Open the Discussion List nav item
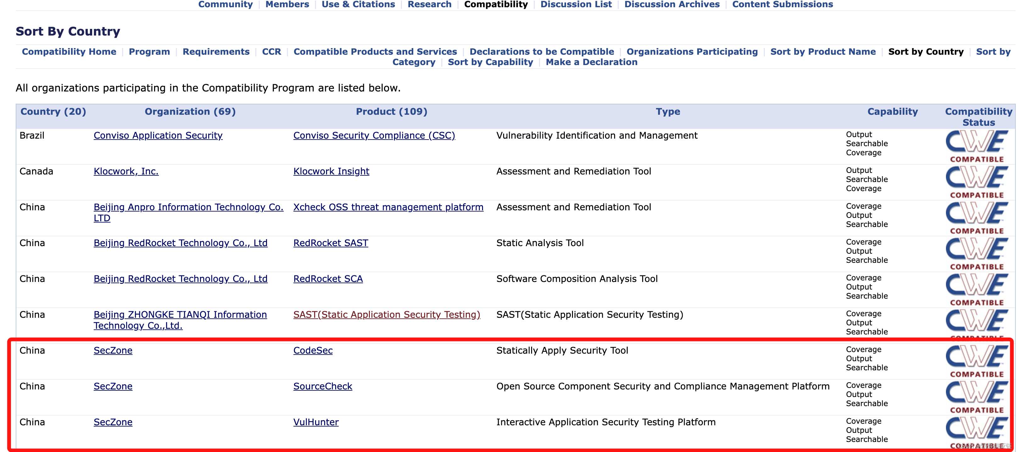1017x452 pixels. click(x=576, y=4)
